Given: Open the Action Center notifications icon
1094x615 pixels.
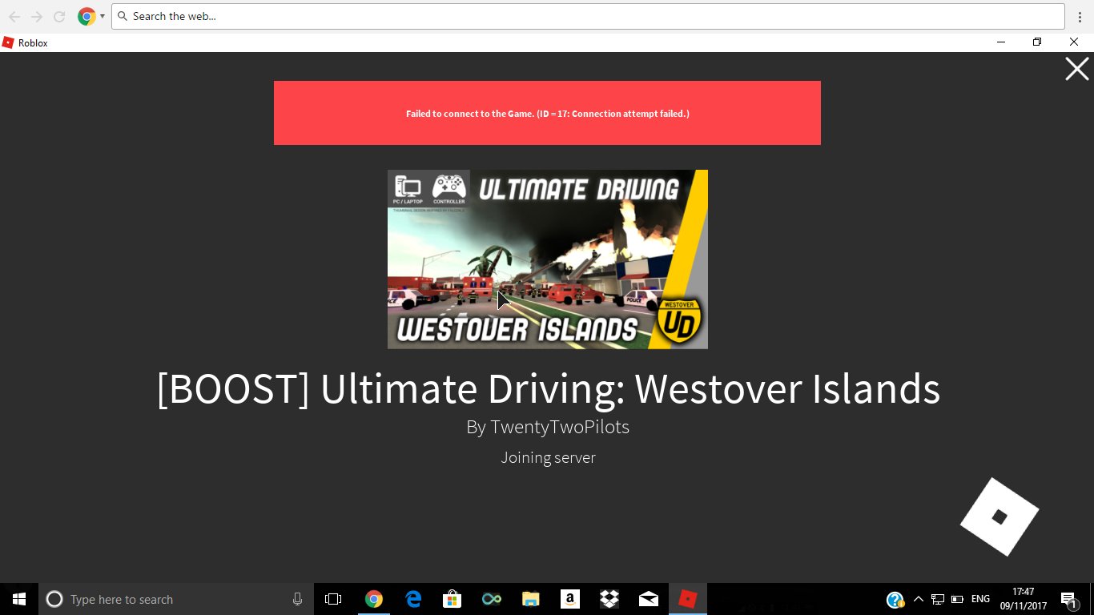Looking at the screenshot, I should coord(1068,599).
